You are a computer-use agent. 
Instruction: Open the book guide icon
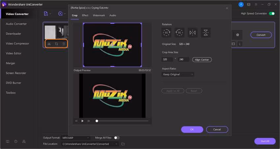click(x=8, y=141)
